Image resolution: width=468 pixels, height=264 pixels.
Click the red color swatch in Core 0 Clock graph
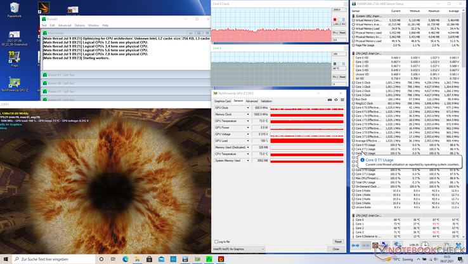(x=335, y=20)
